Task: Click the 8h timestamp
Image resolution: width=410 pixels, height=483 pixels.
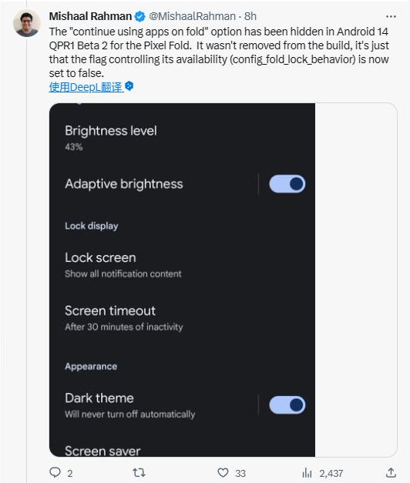Action: (250, 16)
